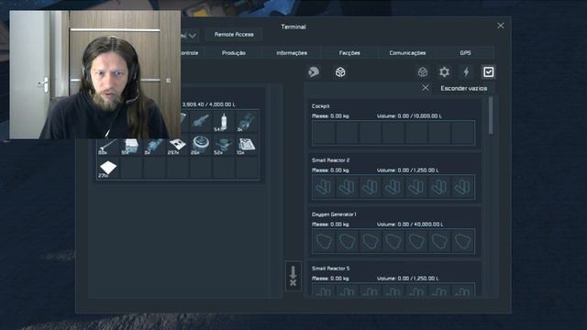
Task: Select the 54x bottle item
Action: tap(223, 122)
